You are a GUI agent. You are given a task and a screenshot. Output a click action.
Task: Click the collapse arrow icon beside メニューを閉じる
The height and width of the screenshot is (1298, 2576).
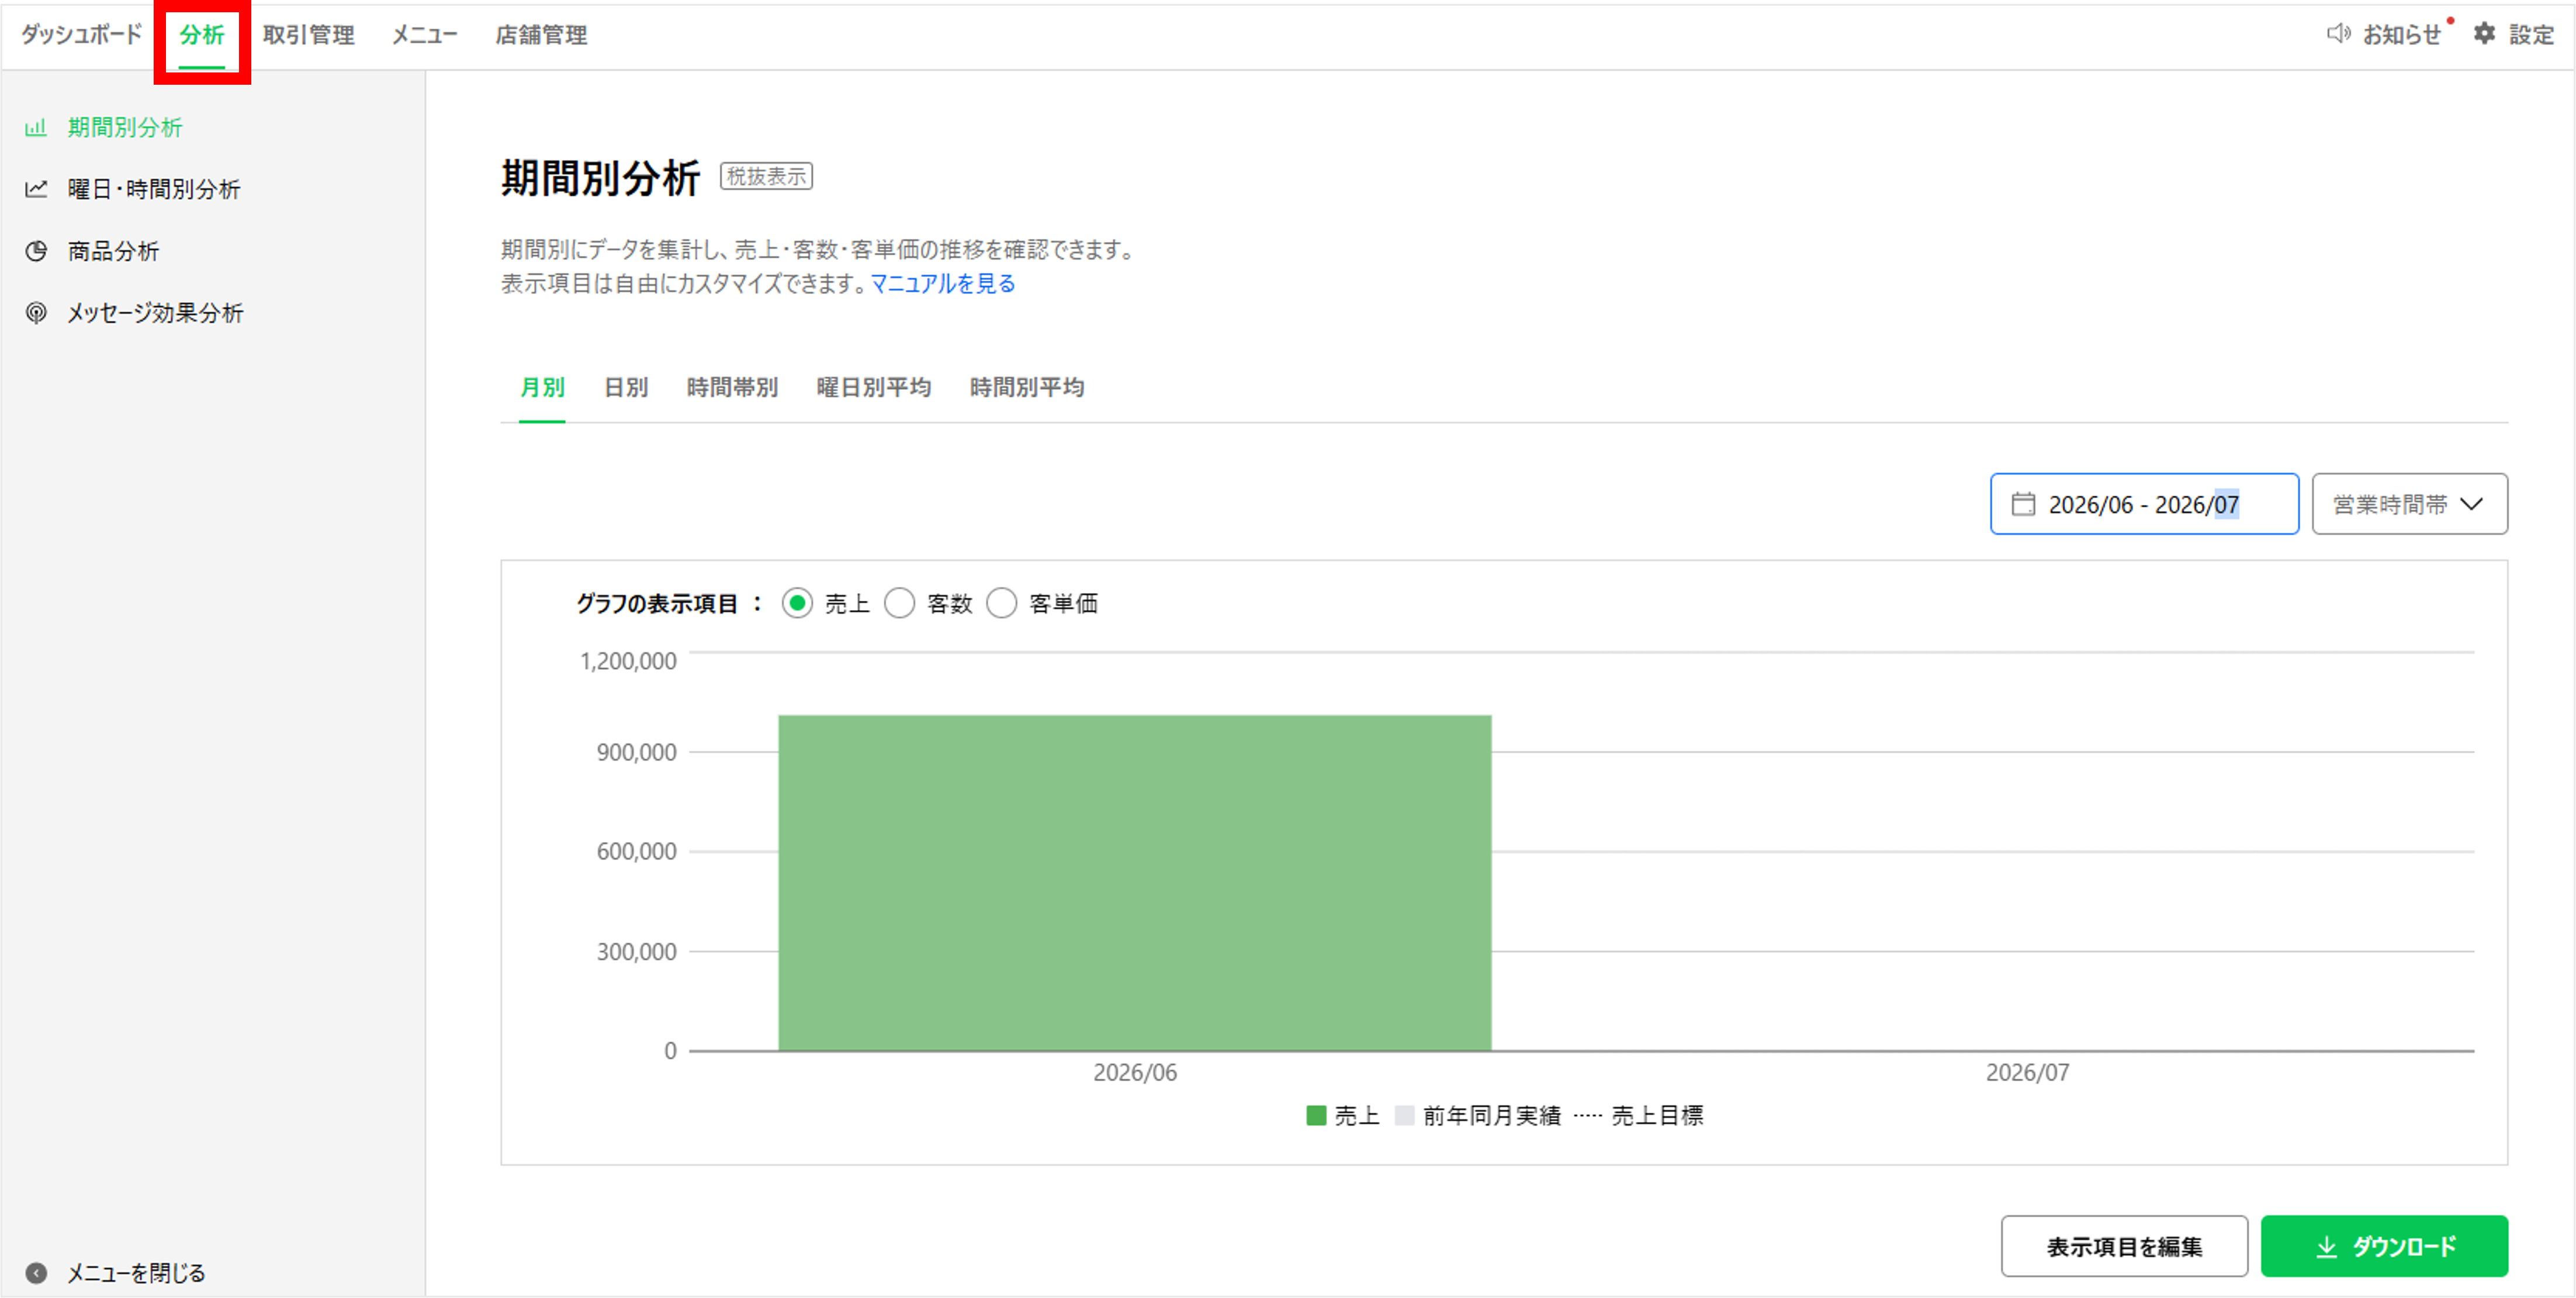(36, 1273)
